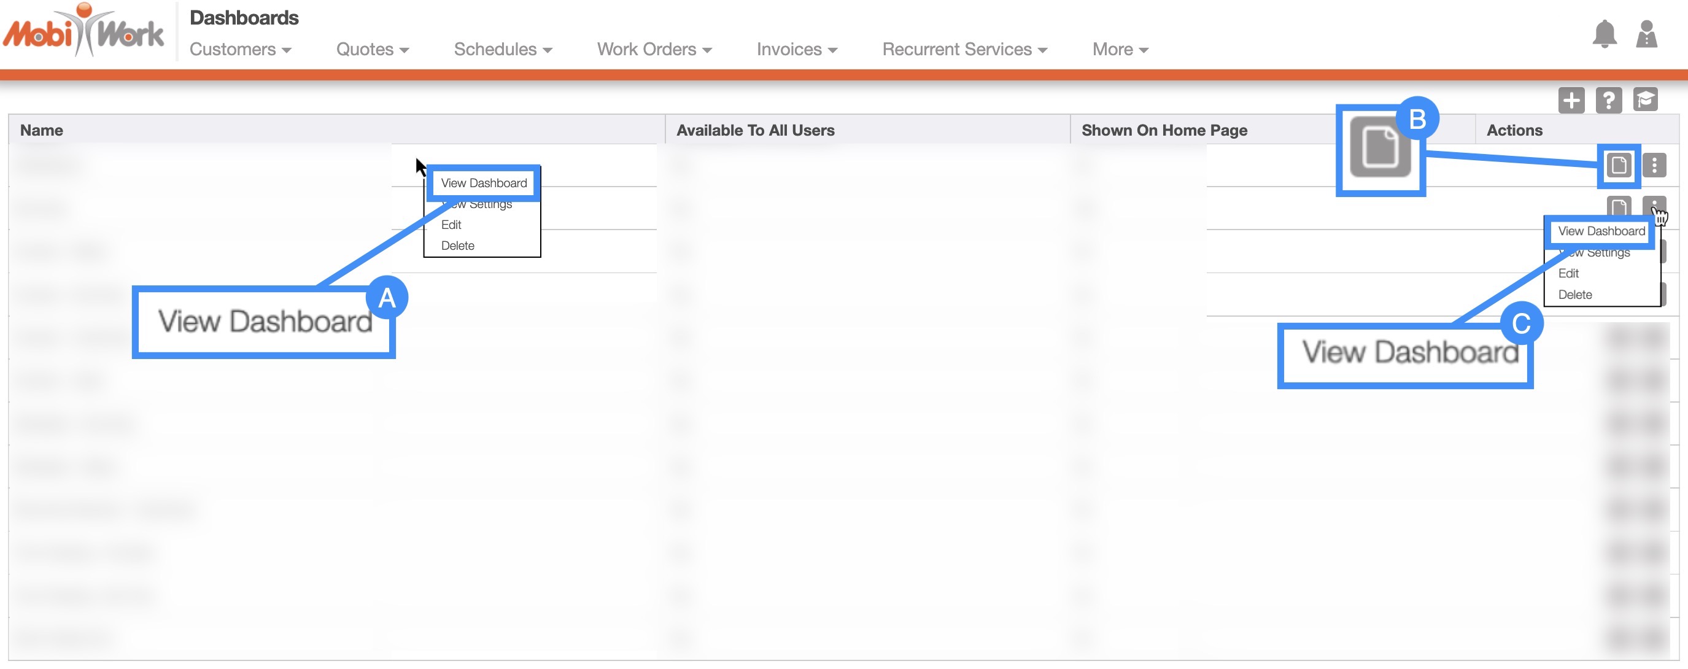Open the Work Orders dropdown
This screenshot has height=669, width=1688.
click(x=654, y=50)
